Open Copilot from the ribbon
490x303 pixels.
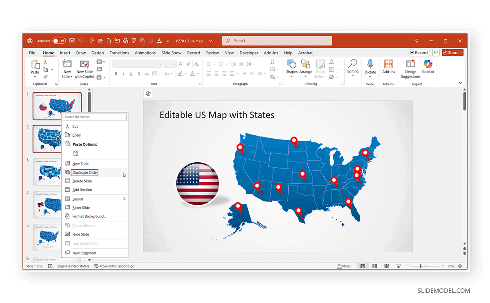pos(428,64)
